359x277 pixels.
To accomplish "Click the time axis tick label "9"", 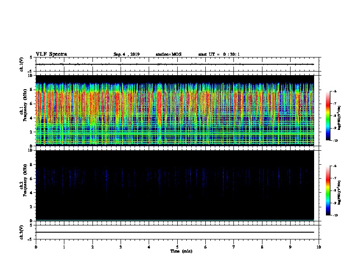I will tap(290, 247).
